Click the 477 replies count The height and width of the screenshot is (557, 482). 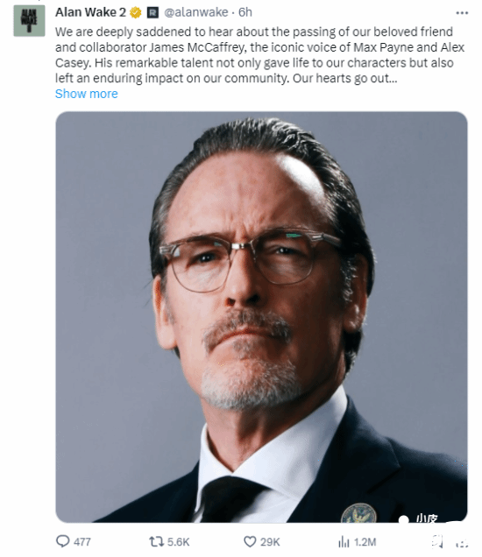pos(82,542)
